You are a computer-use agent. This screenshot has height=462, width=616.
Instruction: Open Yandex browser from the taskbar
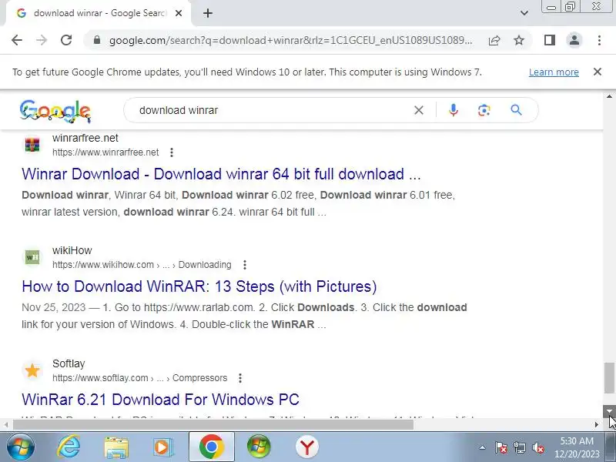pos(306,447)
